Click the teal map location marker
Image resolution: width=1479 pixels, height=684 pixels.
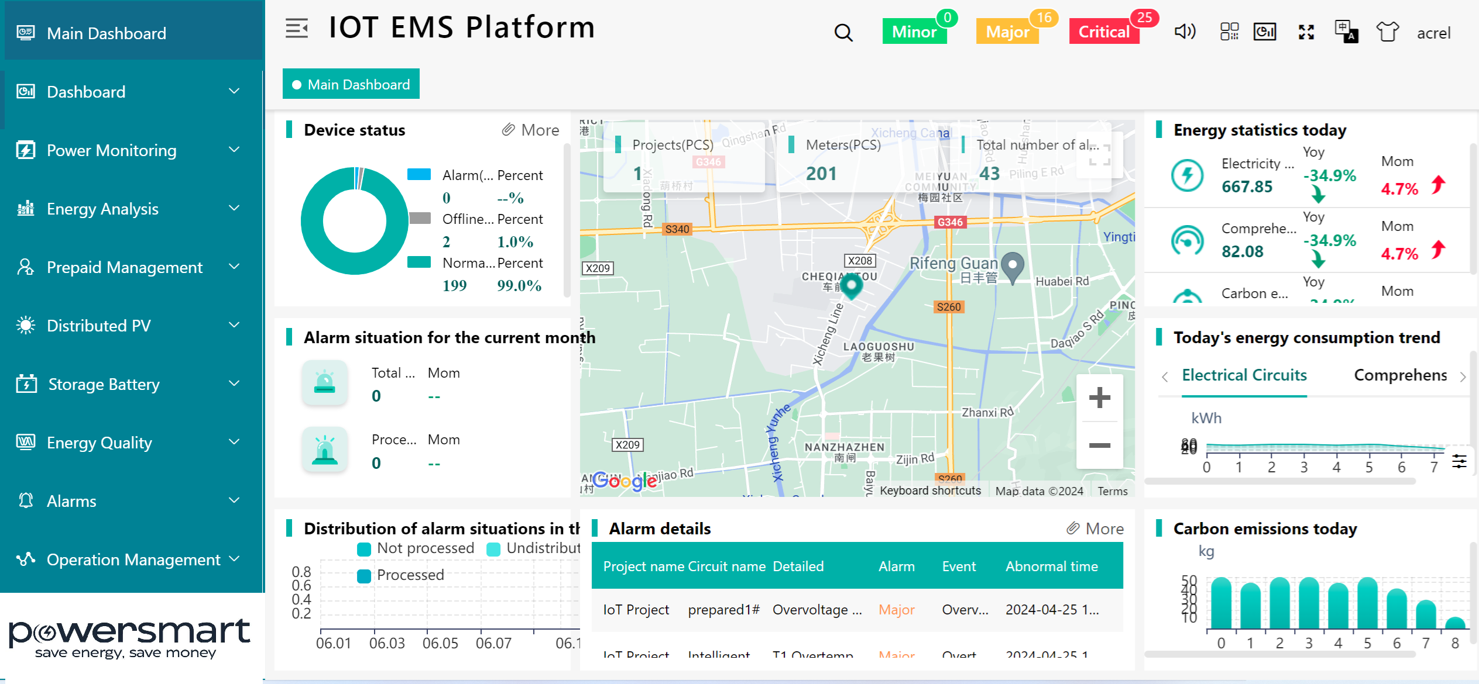[852, 287]
